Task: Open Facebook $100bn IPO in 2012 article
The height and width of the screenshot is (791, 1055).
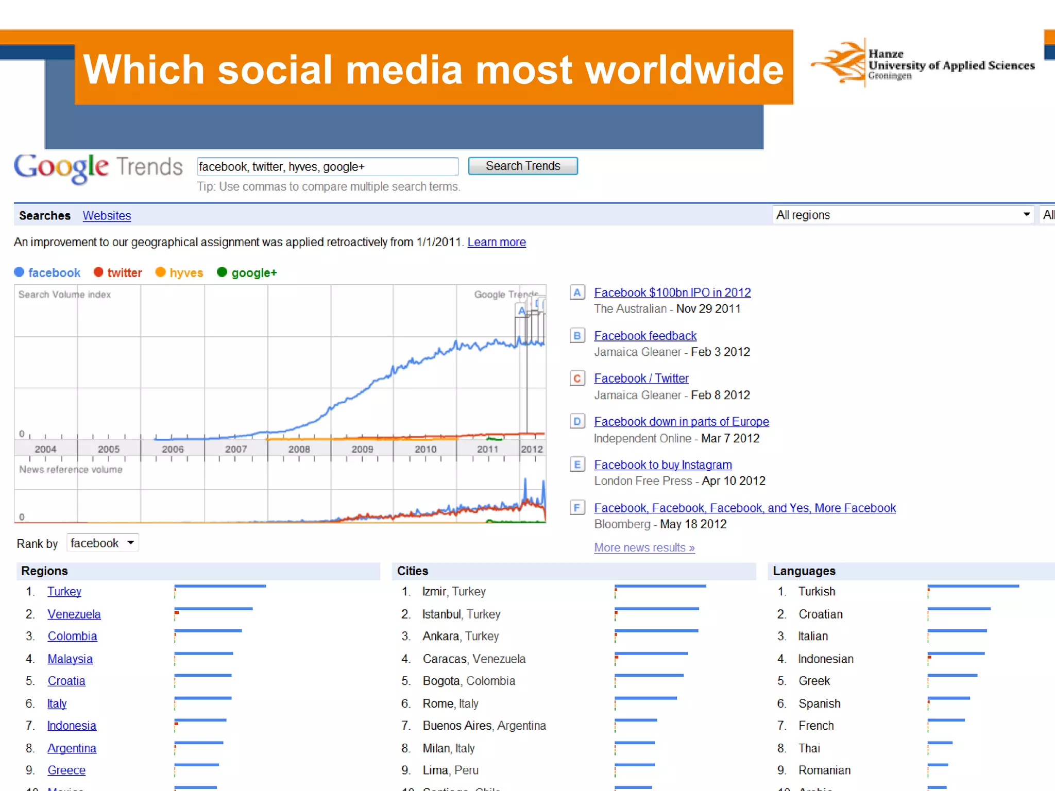Action: 672,293
